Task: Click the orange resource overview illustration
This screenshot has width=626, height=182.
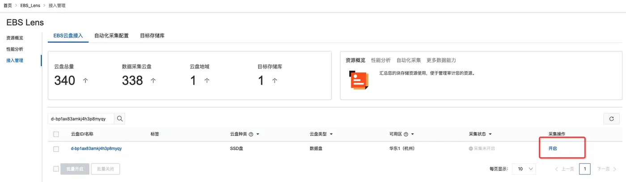Action: [359, 80]
